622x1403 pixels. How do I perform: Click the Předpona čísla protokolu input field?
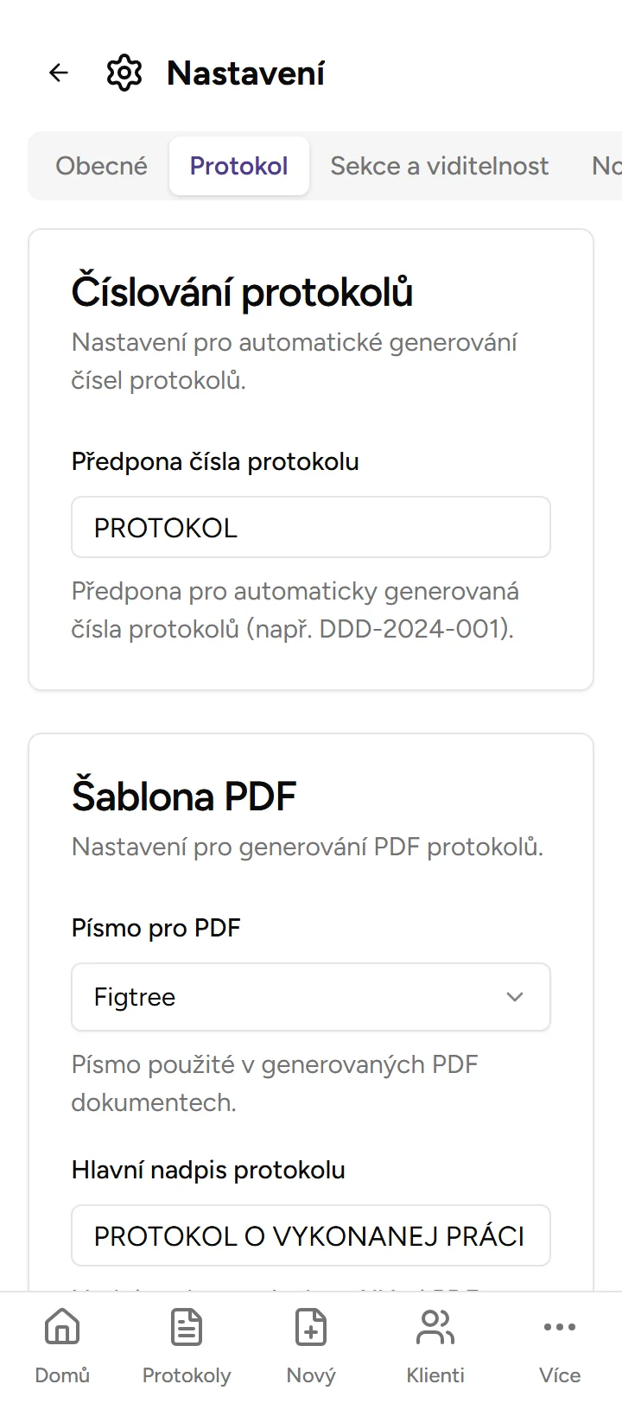coord(310,527)
